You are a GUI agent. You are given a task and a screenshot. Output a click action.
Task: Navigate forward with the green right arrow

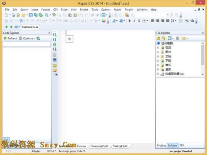tap(11, 27)
